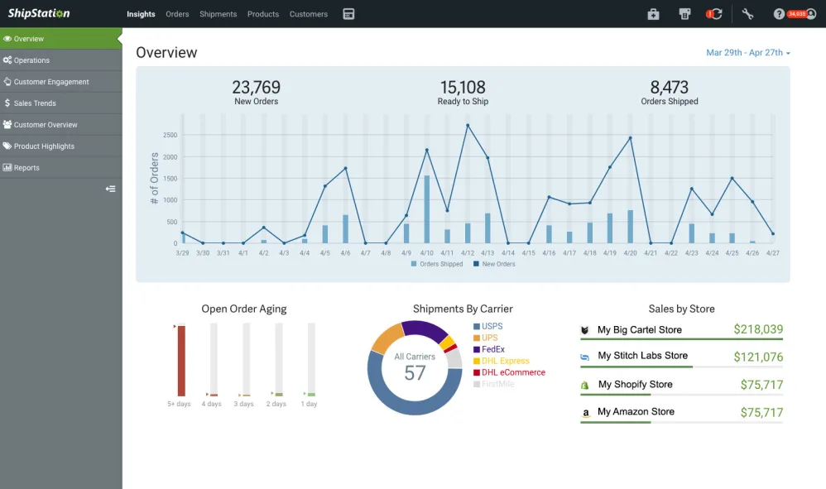826x489 pixels.
Task: Open Sales Trends in the sidebar
Action: coord(35,103)
